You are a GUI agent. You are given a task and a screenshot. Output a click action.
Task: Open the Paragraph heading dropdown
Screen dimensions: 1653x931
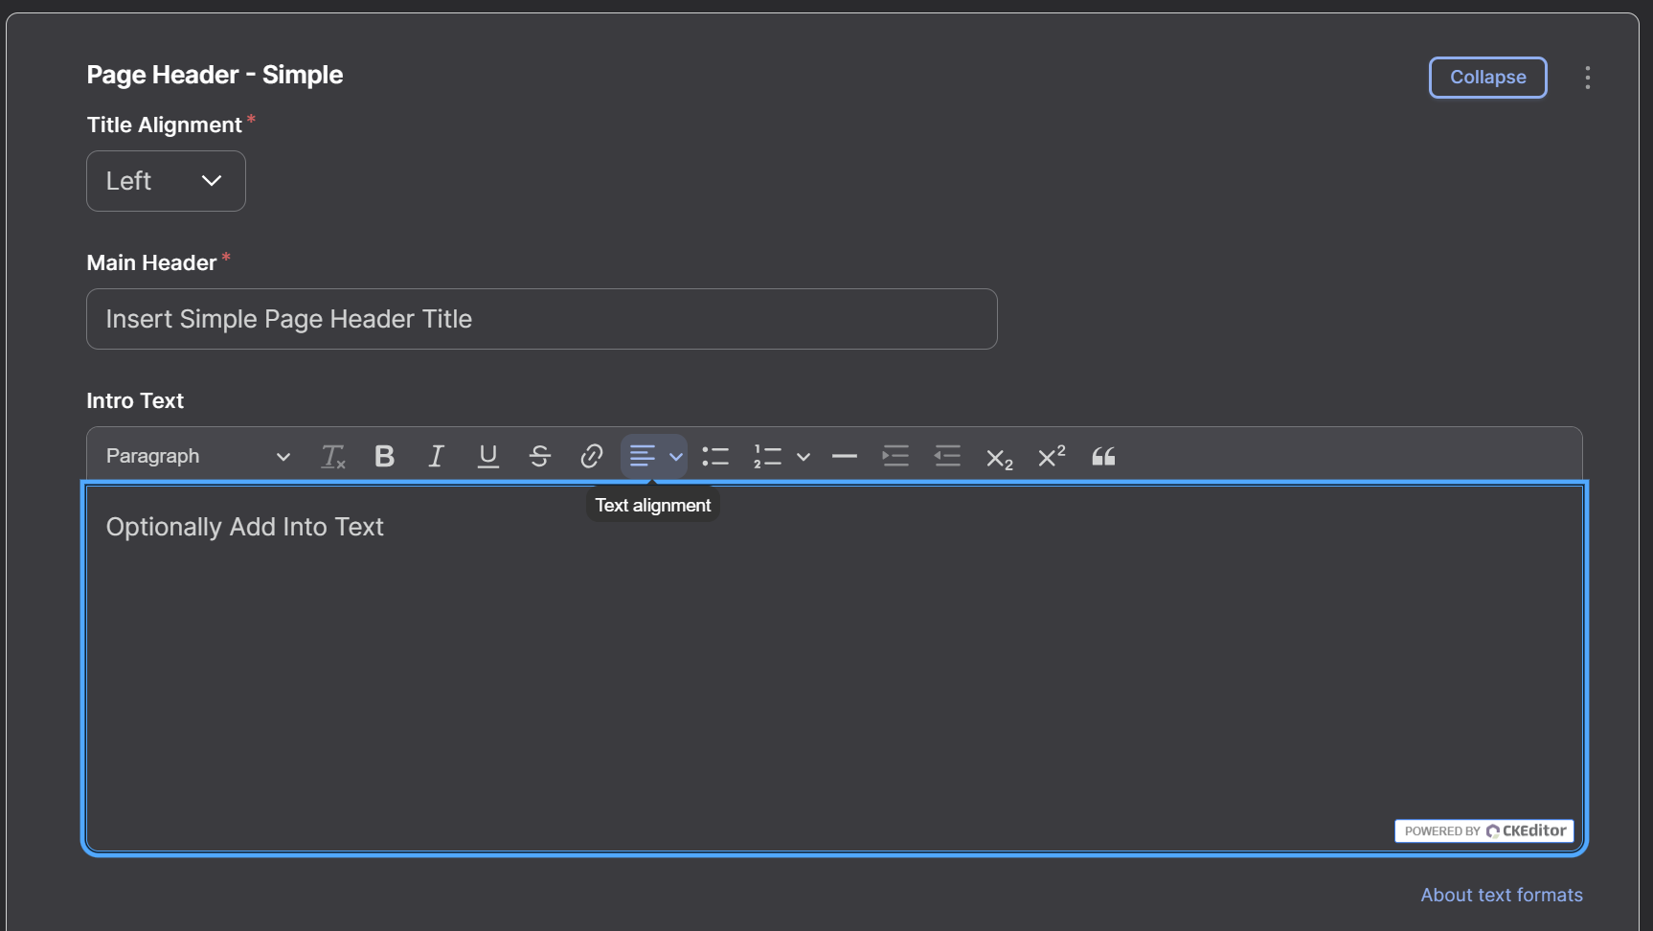click(198, 457)
